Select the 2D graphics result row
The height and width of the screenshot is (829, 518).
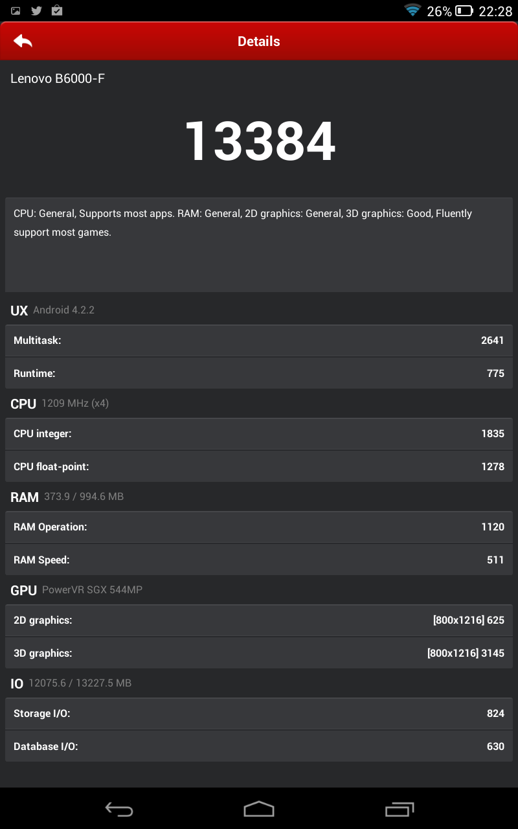[x=259, y=620]
